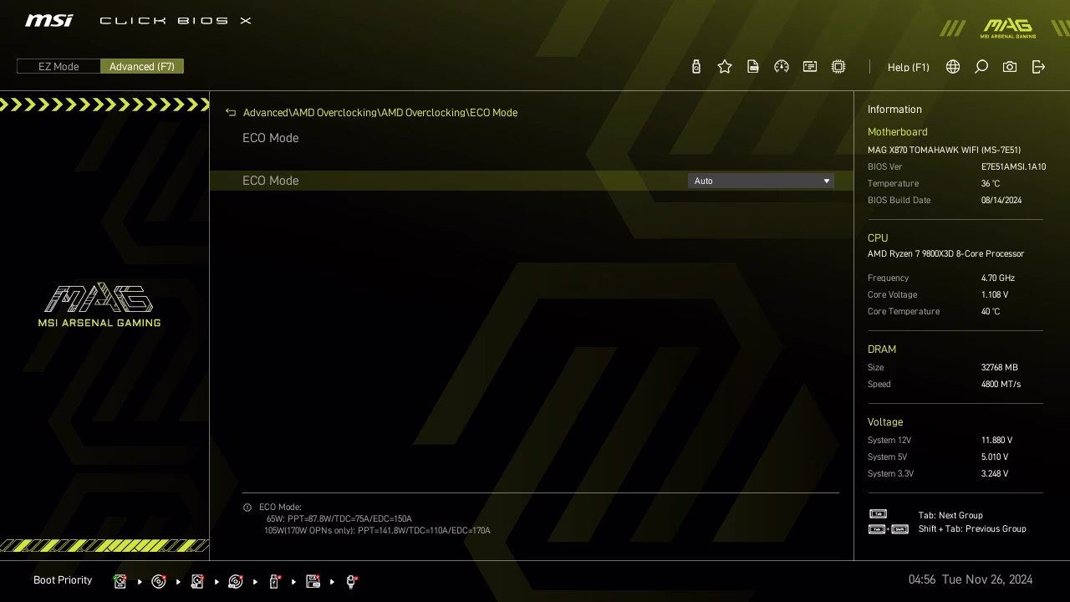The height and width of the screenshot is (602, 1070).
Task: Open M-Flash USB drive icon in toolbar
Action: point(696,67)
